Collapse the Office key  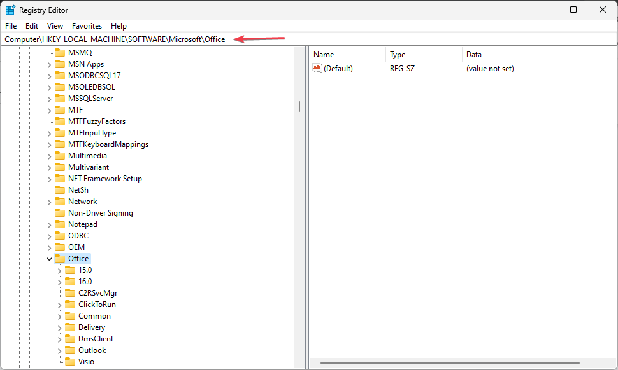(49, 259)
